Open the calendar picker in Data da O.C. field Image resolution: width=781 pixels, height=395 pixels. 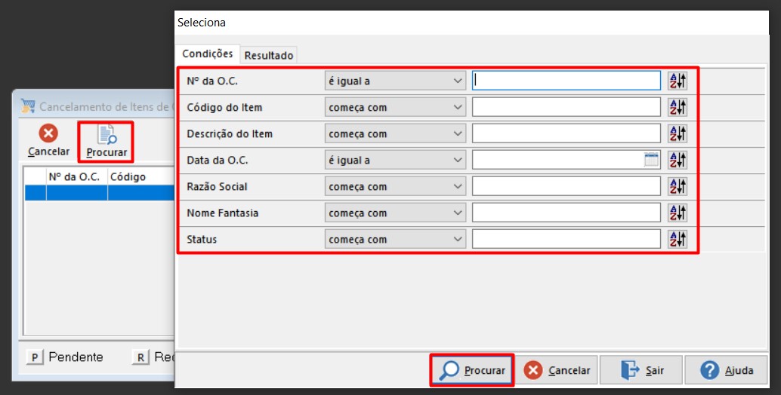coord(651,160)
